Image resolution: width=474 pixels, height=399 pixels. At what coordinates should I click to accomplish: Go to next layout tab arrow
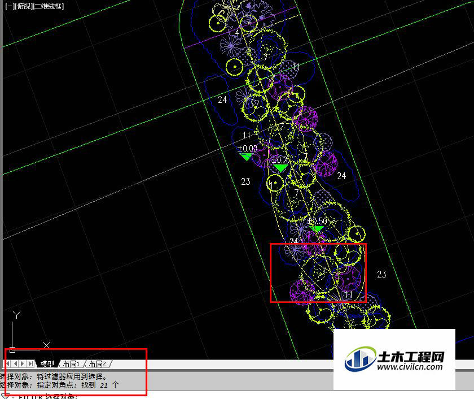[x=23, y=363]
